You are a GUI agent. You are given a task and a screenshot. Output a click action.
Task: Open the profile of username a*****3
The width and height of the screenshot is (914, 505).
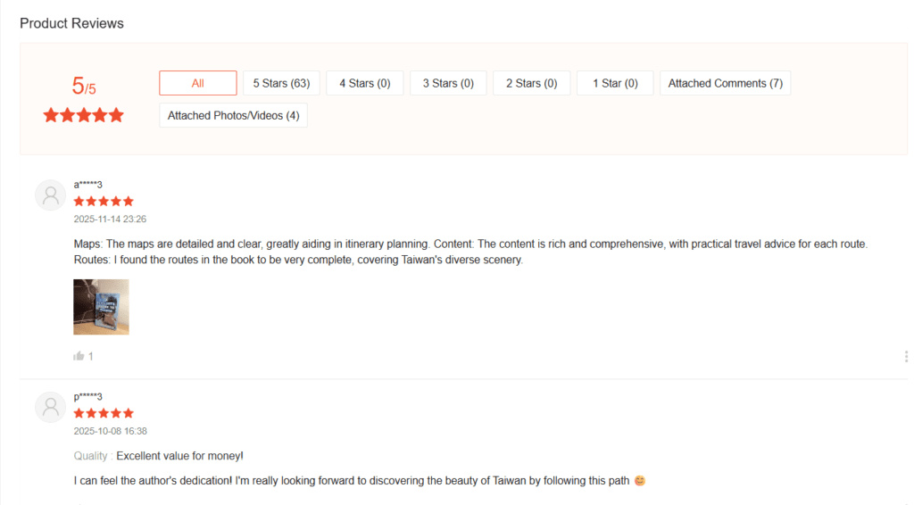(87, 185)
